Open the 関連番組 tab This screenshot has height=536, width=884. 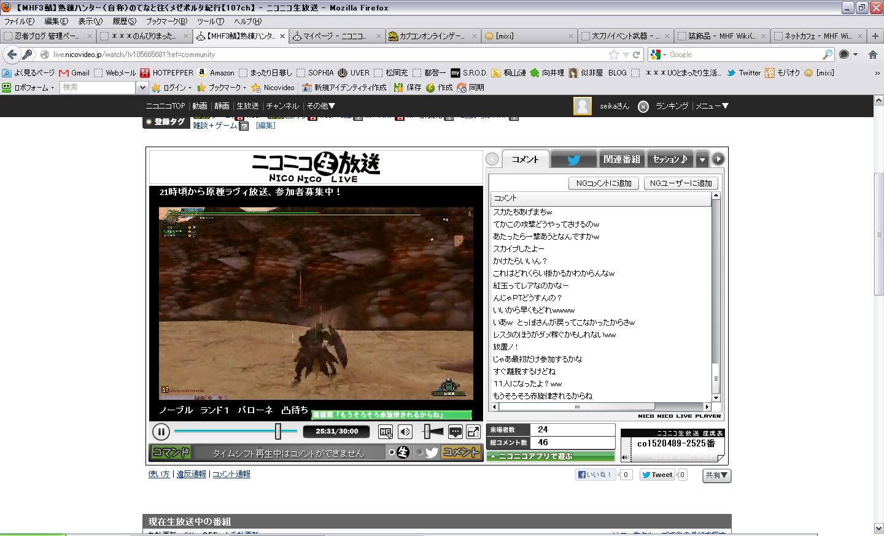tap(622, 159)
